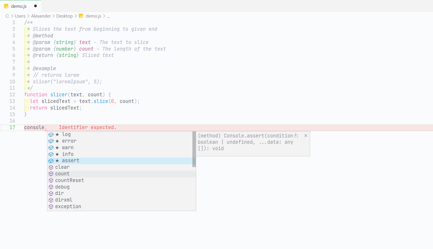
Task: Click the Alexander breadcrumb link
Action: coord(41,16)
